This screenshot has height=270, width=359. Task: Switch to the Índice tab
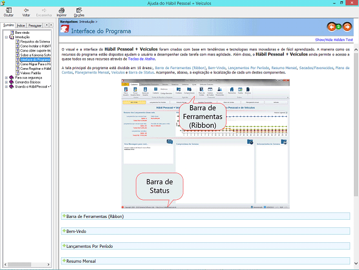pyautogui.click(x=20, y=25)
